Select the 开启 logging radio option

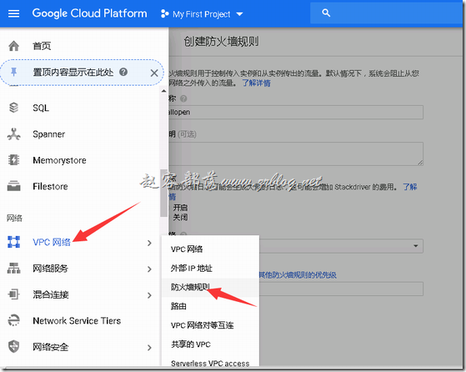[x=180, y=208]
